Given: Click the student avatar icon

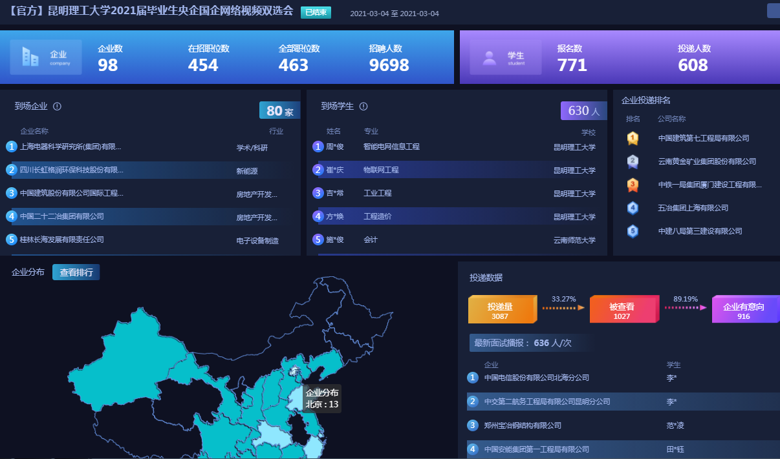Looking at the screenshot, I should pos(489,57).
